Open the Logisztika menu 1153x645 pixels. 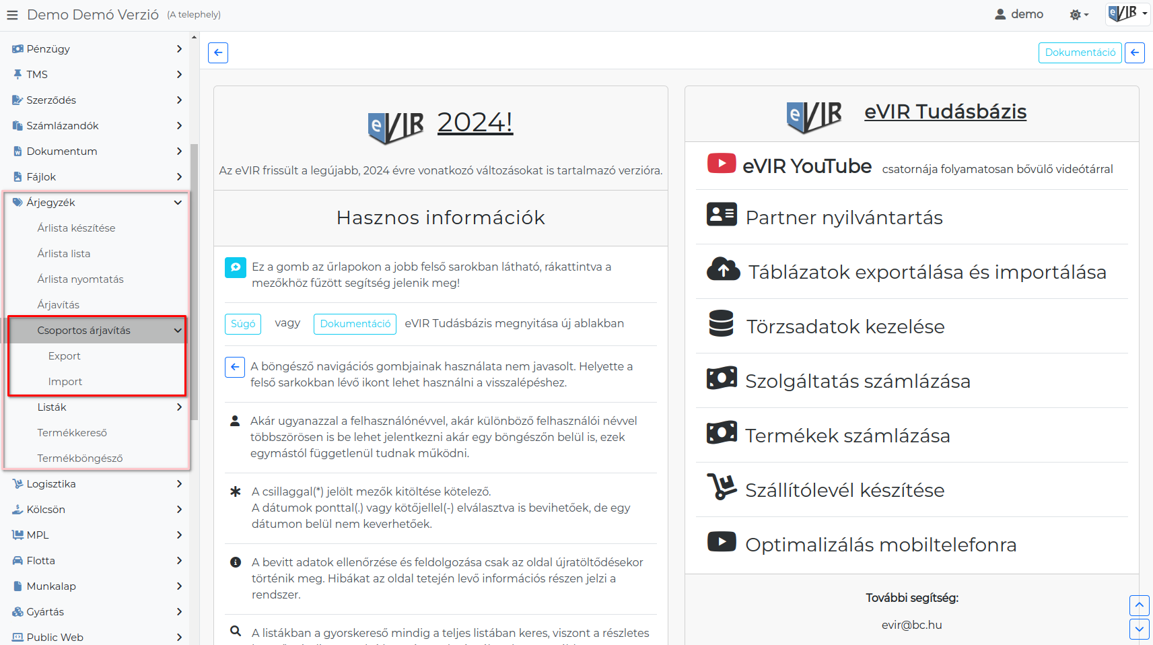(95, 483)
